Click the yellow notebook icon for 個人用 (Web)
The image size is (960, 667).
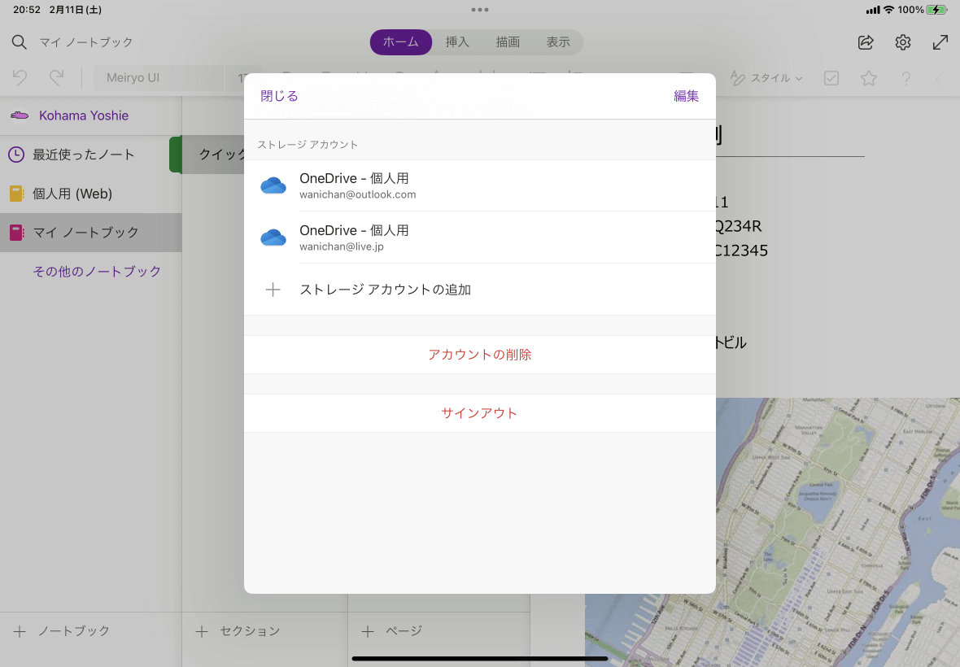16,194
